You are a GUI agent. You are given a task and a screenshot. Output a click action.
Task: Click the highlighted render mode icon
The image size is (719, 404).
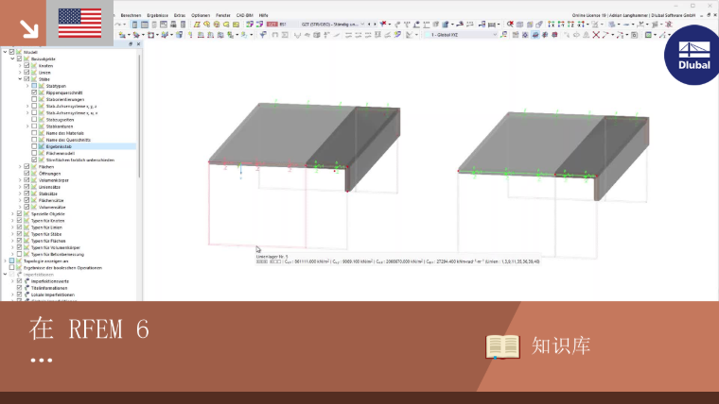point(535,35)
